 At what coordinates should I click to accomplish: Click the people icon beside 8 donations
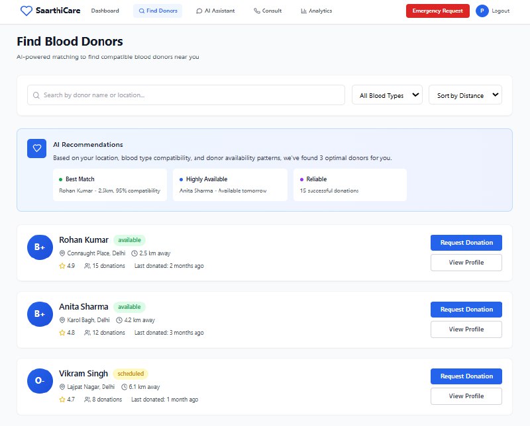pyautogui.click(x=87, y=400)
